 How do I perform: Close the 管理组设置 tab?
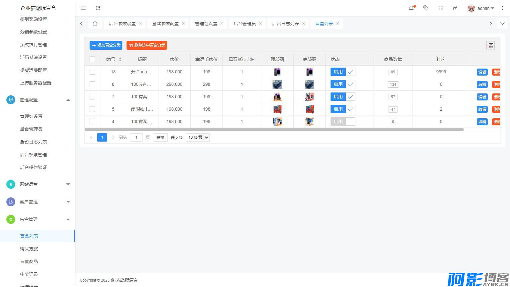tap(222, 24)
